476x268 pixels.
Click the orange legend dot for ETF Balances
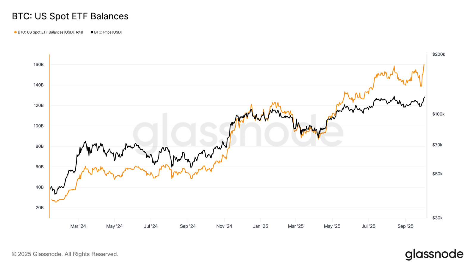tap(15, 32)
